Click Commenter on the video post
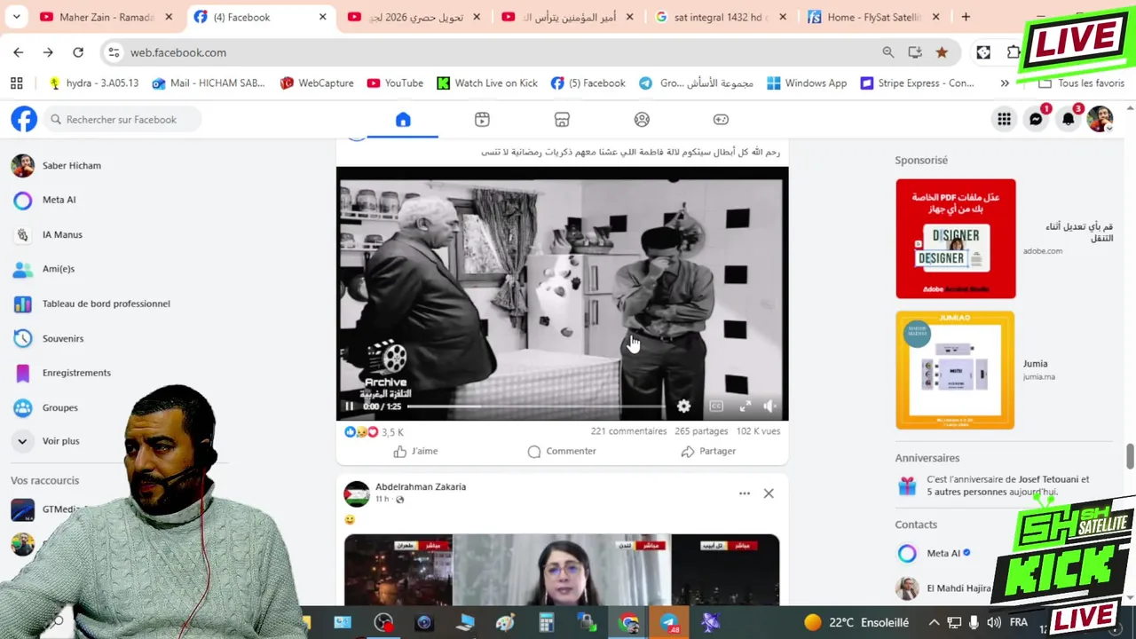The height and width of the screenshot is (639, 1136). [x=562, y=451]
